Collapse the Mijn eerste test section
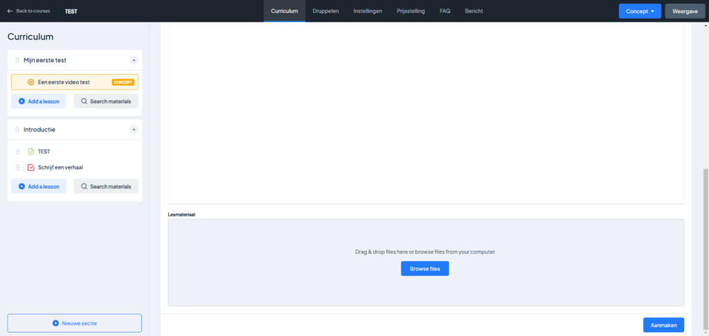709x336 pixels. pos(134,60)
